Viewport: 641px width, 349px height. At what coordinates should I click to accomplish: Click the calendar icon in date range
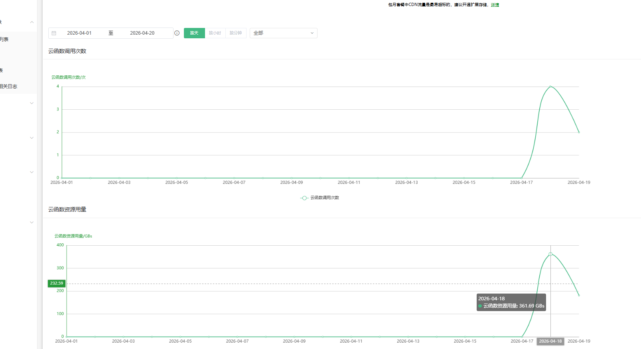54,33
